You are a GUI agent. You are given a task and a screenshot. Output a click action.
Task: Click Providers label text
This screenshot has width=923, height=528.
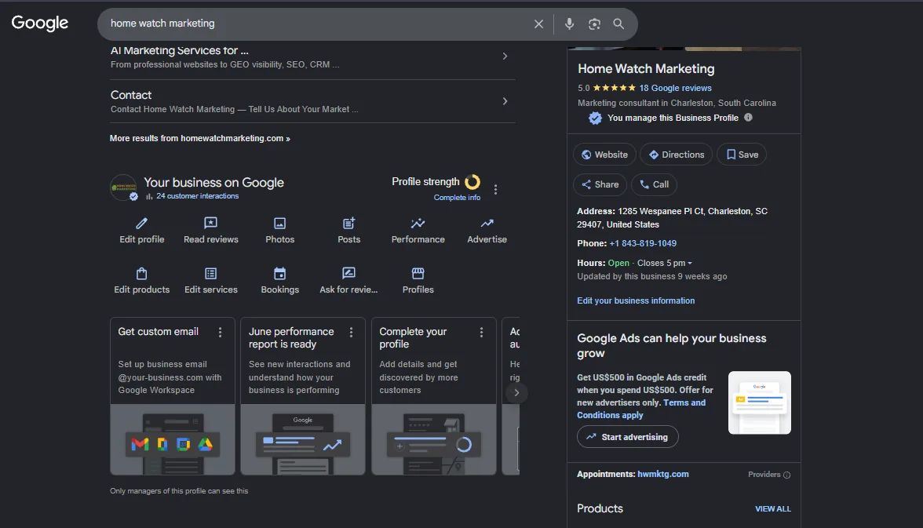(x=764, y=475)
